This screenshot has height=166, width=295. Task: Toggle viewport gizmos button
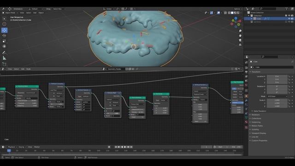[x=212, y=13]
